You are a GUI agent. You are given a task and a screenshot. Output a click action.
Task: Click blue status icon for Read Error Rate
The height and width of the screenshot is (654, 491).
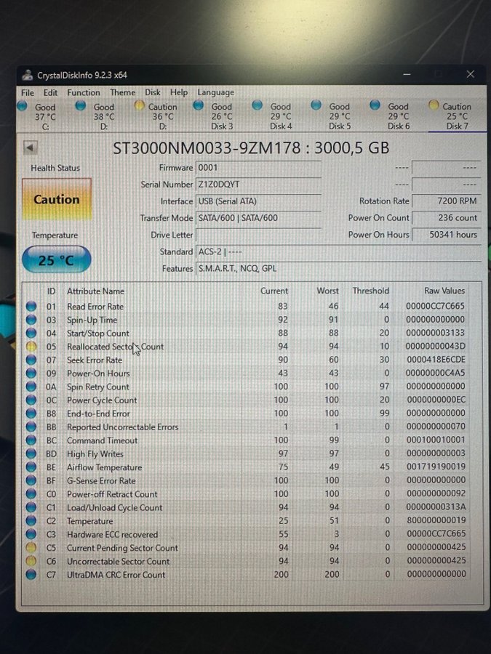click(x=31, y=307)
